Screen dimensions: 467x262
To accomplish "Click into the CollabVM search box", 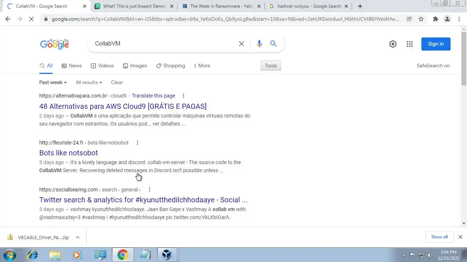I will tap(164, 44).
